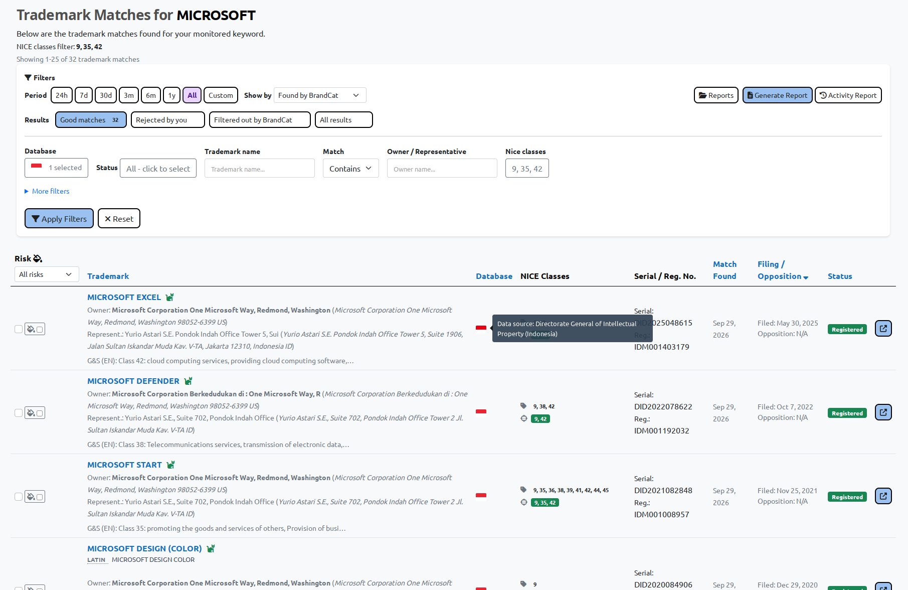
Task: Click the Reset button
Action: [x=119, y=219]
